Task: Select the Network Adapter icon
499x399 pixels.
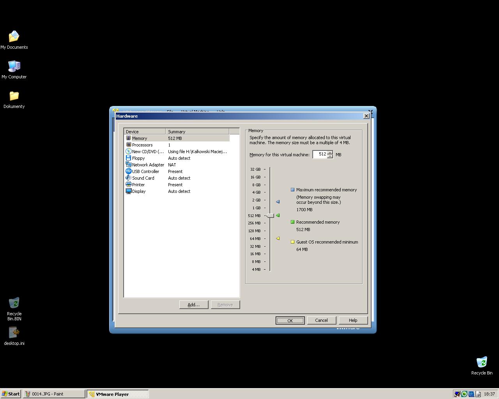Action: (129, 164)
